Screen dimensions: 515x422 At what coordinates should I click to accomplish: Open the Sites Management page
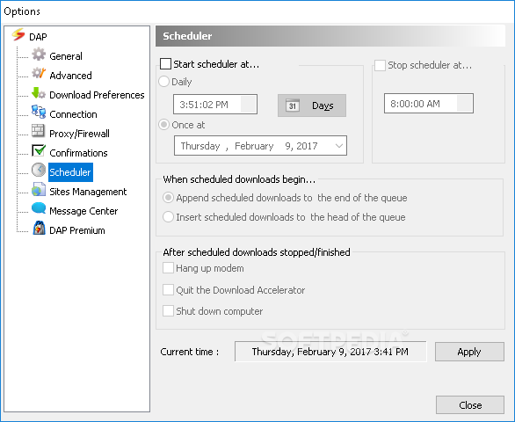(x=88, y=192)
